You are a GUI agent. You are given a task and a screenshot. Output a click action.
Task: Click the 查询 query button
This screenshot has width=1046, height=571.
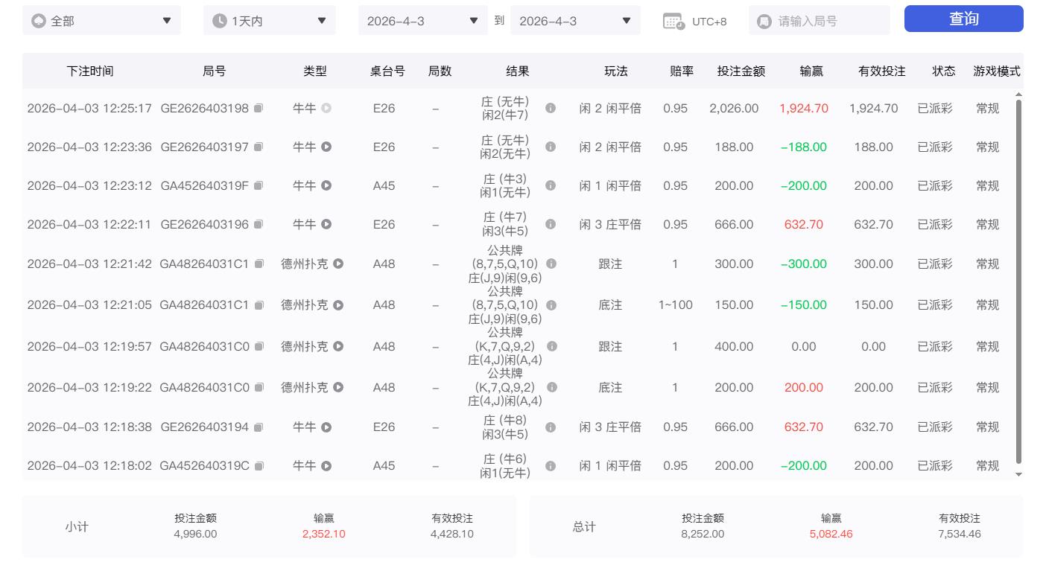[963, 19]
